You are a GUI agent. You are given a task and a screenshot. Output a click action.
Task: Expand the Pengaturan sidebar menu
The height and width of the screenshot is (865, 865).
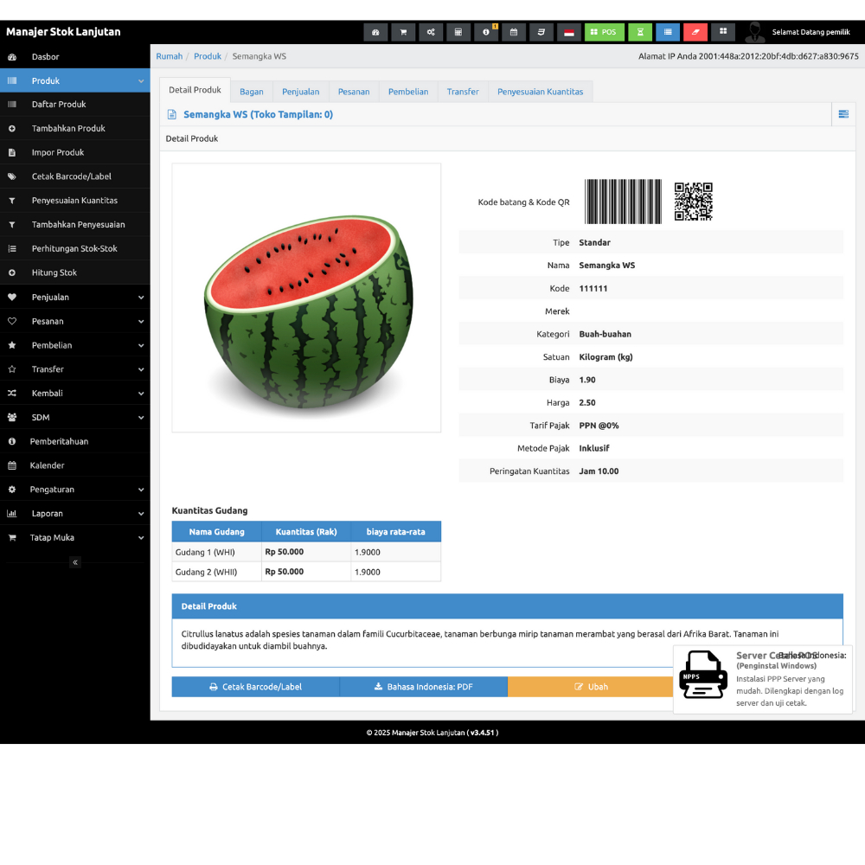click(75, 490)
